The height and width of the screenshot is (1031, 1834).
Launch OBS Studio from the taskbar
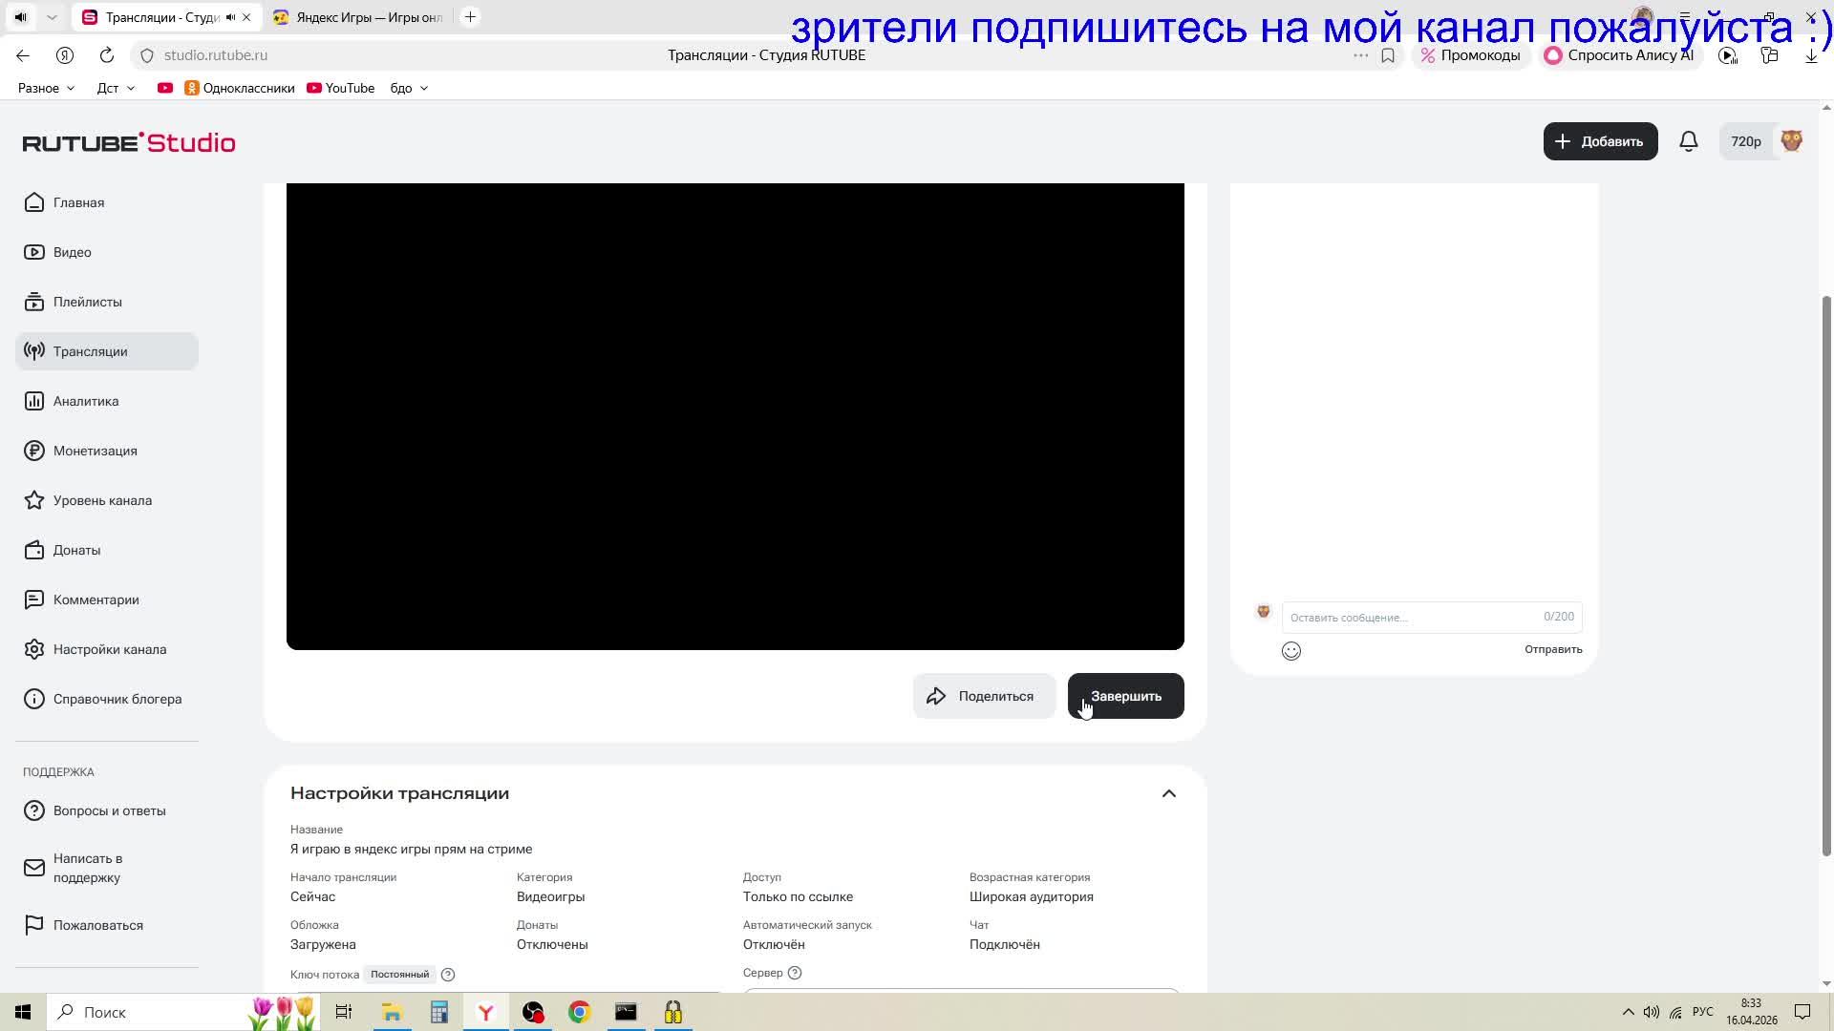pos(532,1012)
